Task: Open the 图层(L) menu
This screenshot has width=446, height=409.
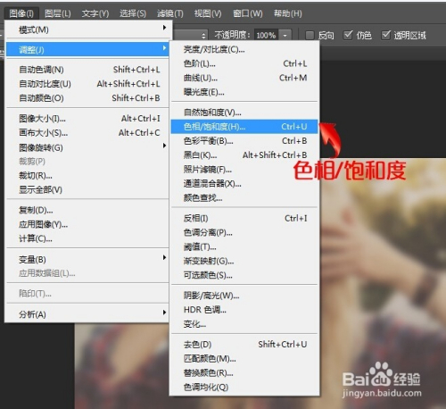Action: [58, 13]
